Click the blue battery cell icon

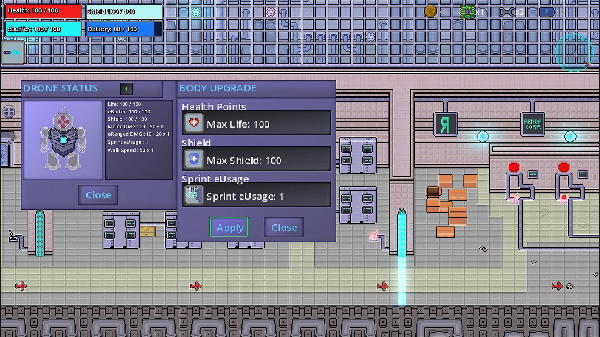tap(546, 12)
